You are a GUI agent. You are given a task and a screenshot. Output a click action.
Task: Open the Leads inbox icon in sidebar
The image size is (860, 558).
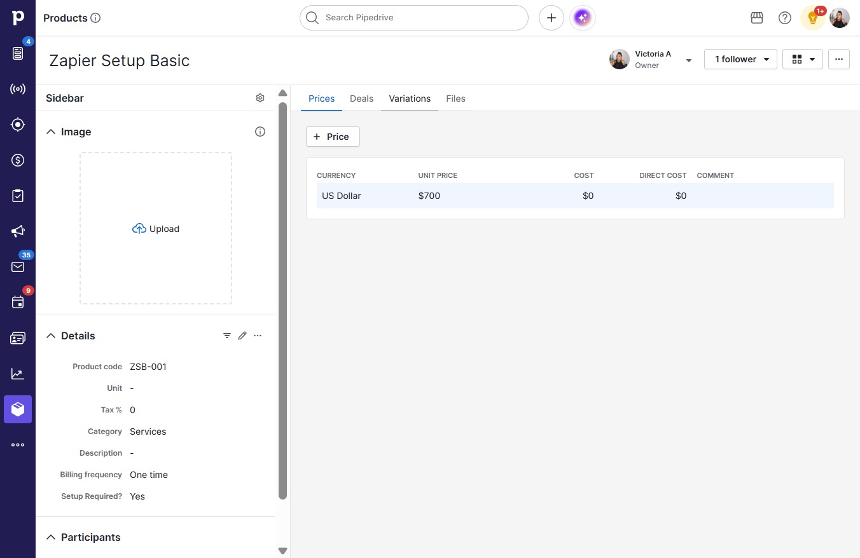18,53
